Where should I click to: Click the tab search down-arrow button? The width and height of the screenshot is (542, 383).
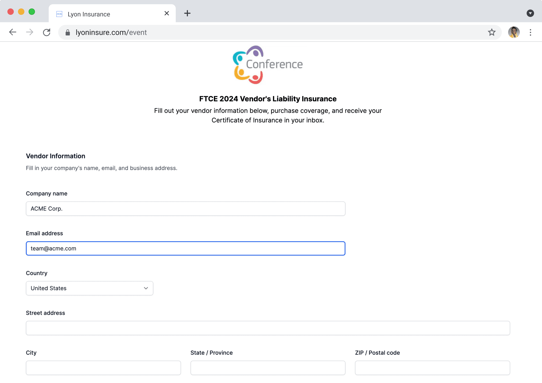[530, 13]
